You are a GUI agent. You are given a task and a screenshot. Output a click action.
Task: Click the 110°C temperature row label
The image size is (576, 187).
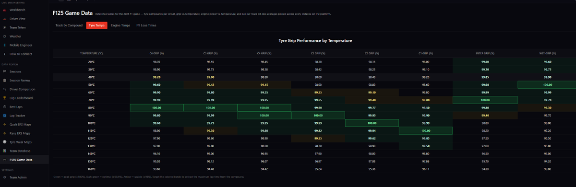[91, 130]
